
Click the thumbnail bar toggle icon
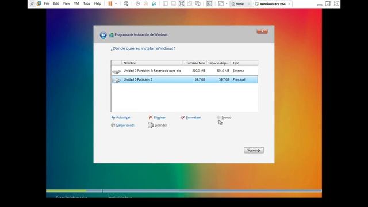pyautogui.click(x=174, y=3)
